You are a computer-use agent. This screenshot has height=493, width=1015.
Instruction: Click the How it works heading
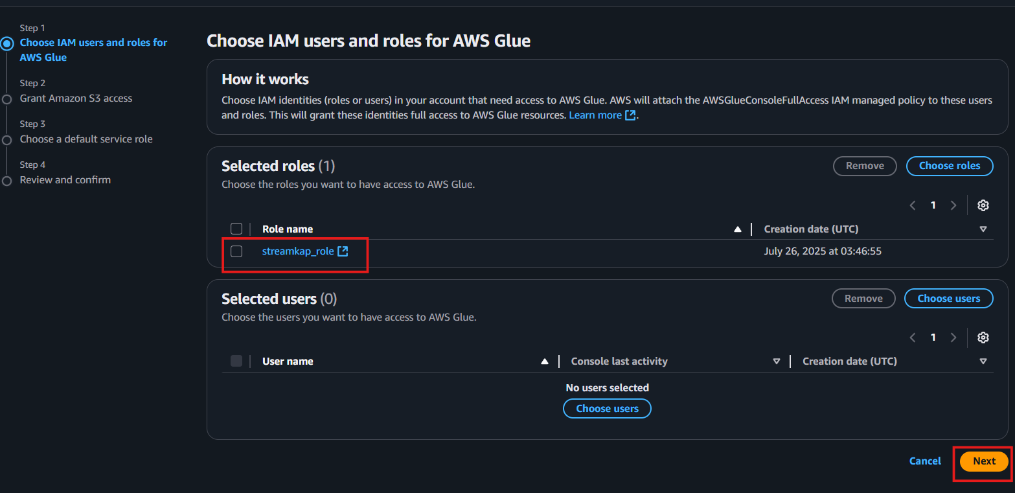266,80
